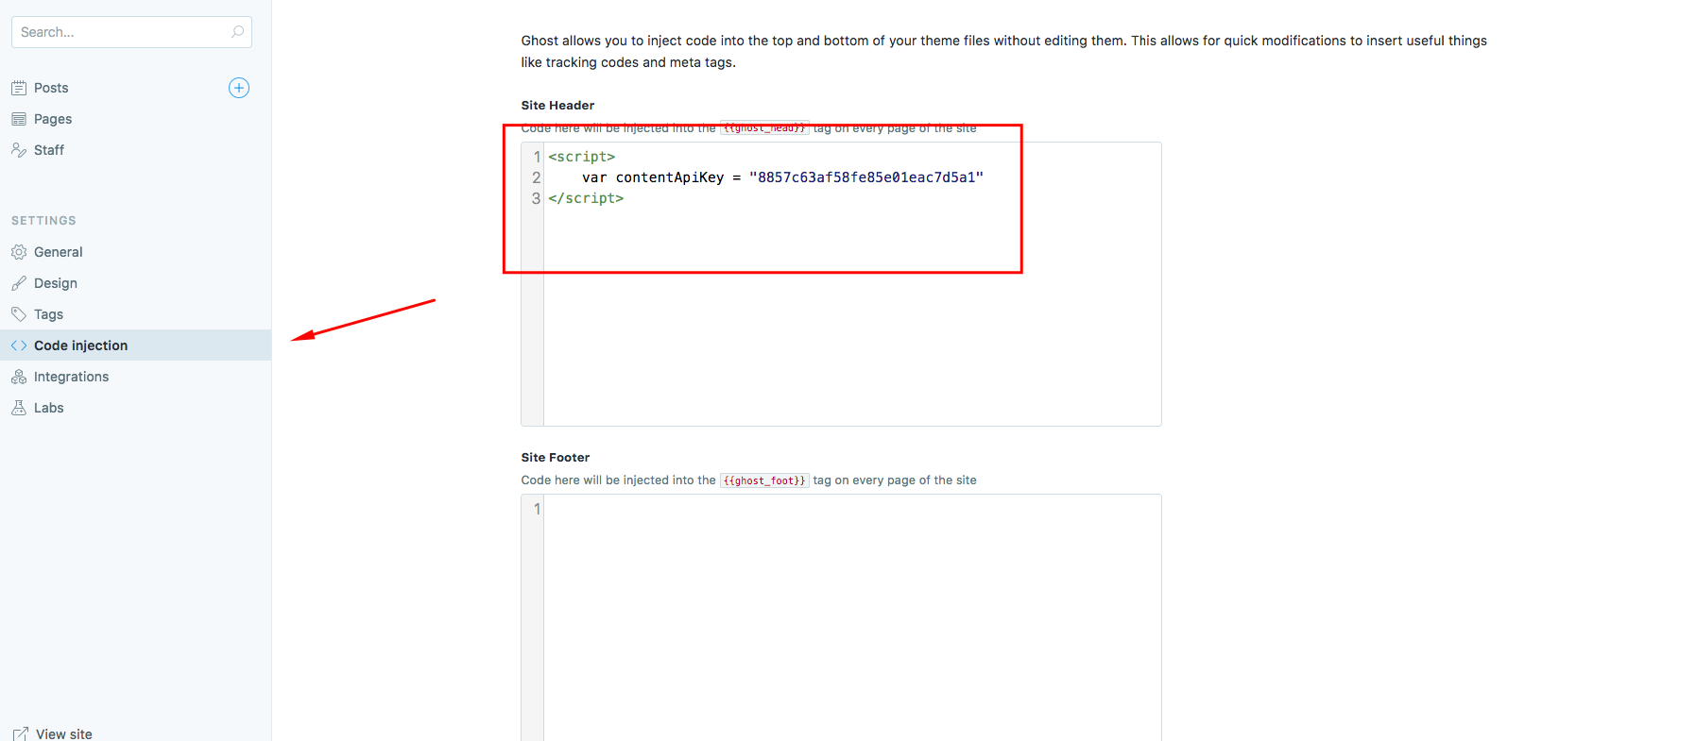
Task: Open the Posts section
Action: click(x=51, y=88)
